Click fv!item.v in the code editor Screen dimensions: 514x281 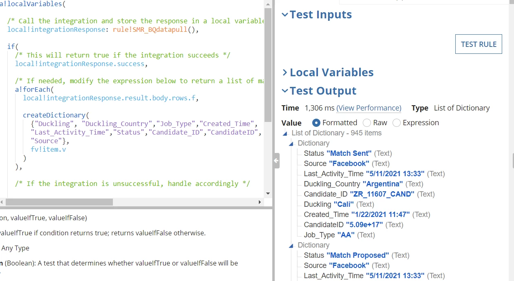48,149
